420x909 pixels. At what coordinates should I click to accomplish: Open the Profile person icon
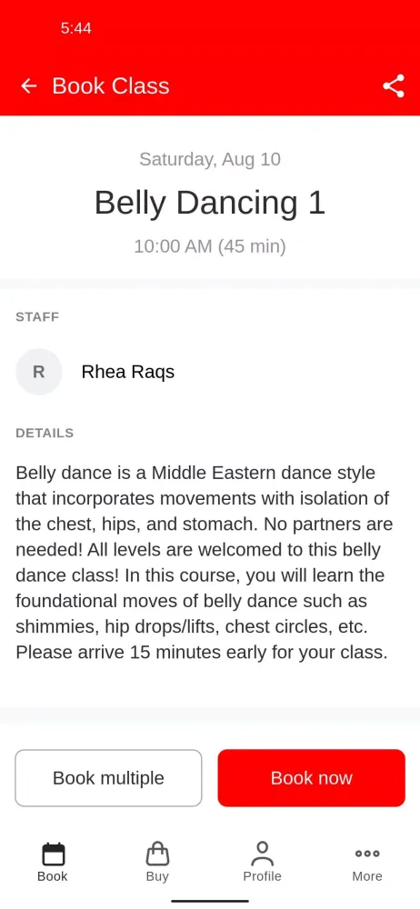click(262, 854)
